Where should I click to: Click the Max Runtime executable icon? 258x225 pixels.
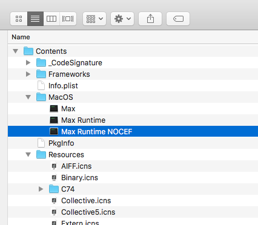tap(54, 120)
